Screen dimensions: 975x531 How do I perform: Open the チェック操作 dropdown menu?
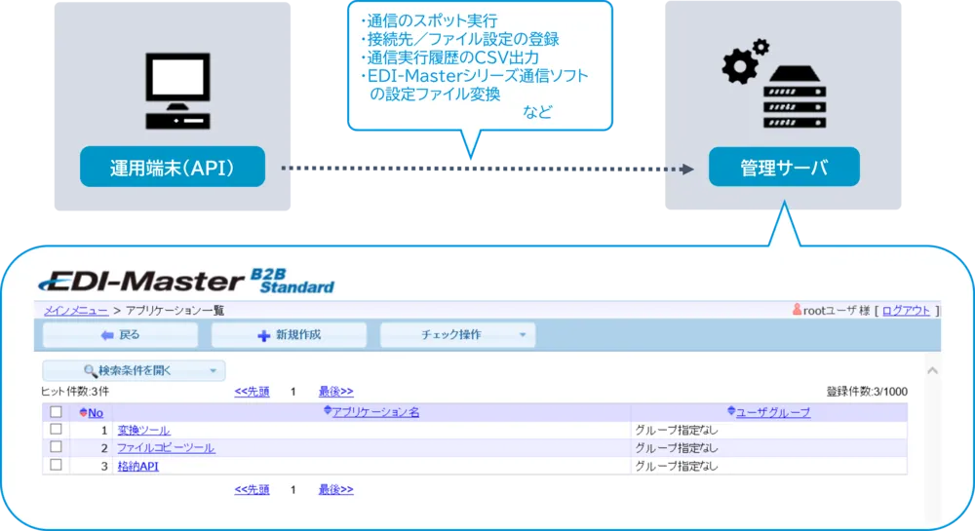[458, 335]
